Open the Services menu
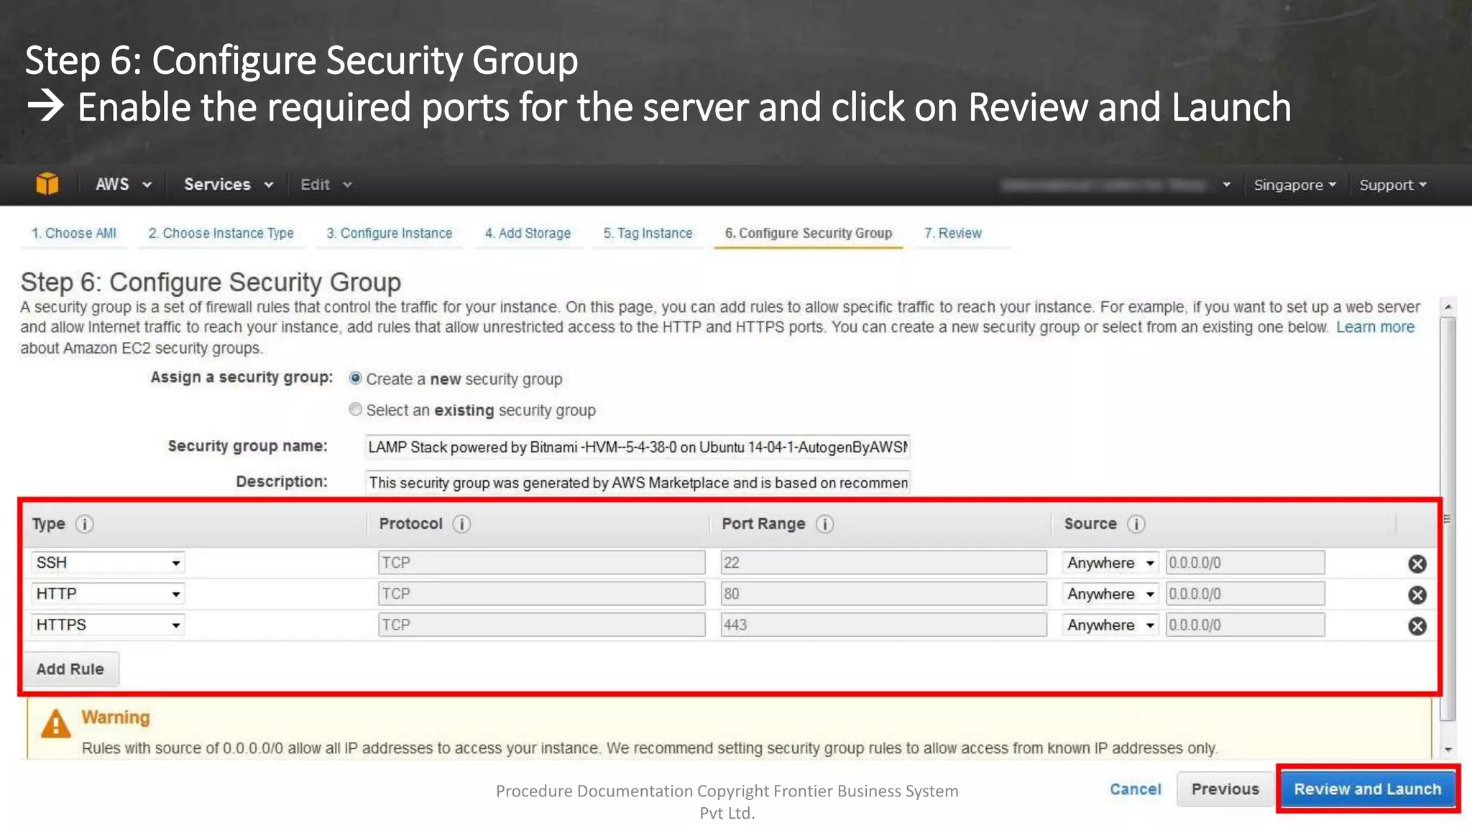This screenshot has width=1472, height=828. [x=229, y=184]
